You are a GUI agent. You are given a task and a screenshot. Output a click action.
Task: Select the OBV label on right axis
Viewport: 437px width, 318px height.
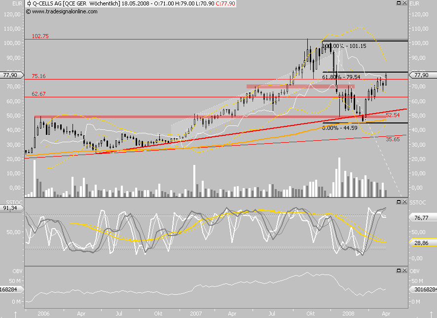click(414, 271)
